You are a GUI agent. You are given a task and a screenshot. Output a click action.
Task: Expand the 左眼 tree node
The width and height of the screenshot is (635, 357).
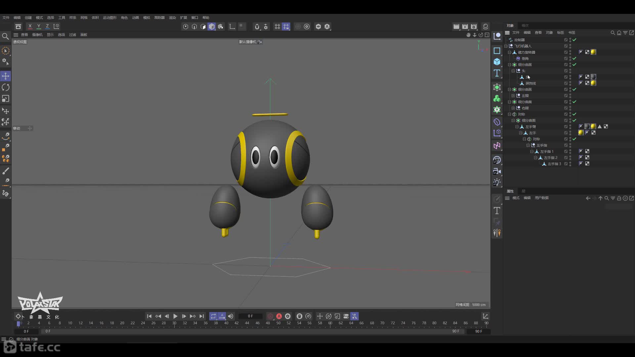[x=513, y=96]
